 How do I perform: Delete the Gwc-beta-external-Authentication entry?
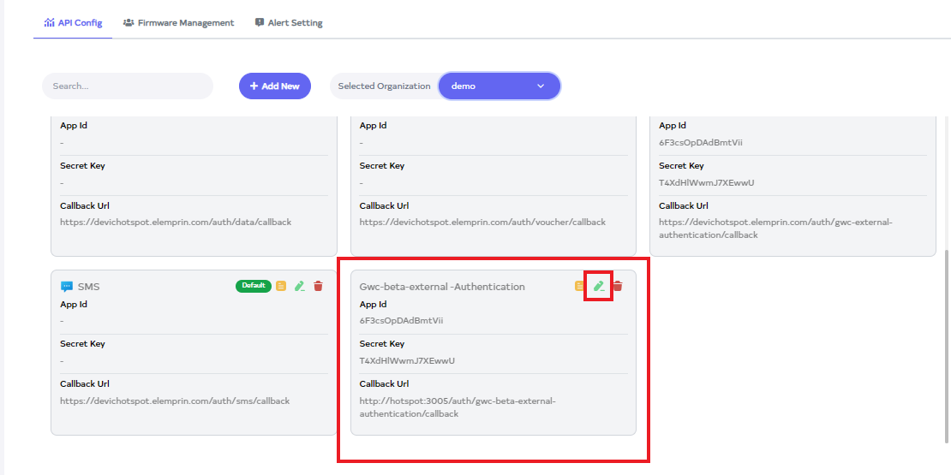(x=618, y=286)
